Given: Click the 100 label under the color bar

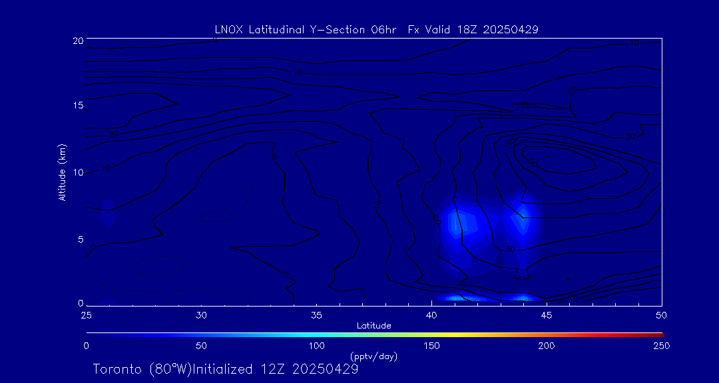Looking at the screenshot, I should 317,346.
